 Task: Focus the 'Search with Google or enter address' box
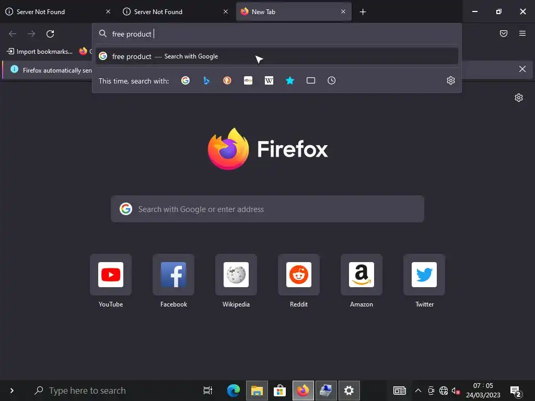click(x=267, y=209)
